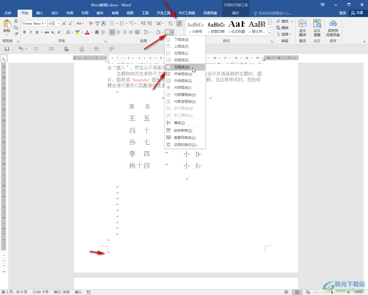
Task: Select Draw Table (绘制表格) option
Action: [x=185, y=131]
